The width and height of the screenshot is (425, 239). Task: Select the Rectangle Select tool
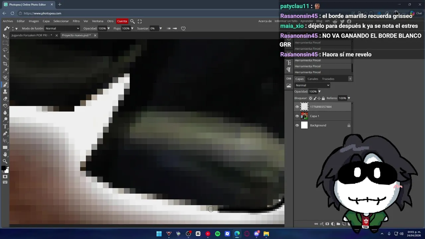point(5,43)
